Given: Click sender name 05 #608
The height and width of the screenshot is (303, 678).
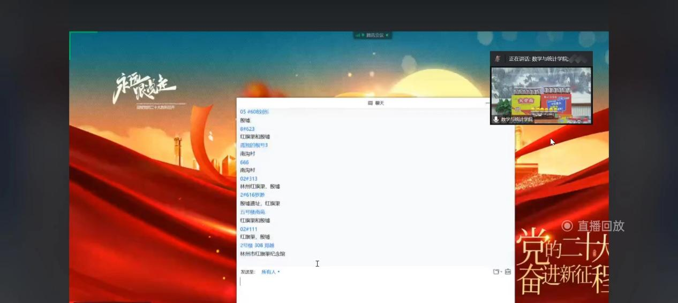Looking at the screenshot, I should tap(254, 112).
